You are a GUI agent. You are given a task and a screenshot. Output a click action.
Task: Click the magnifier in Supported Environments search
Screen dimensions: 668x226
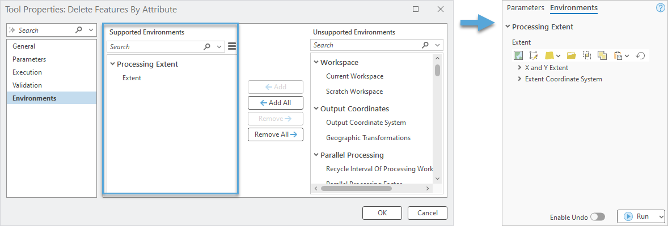207,47
